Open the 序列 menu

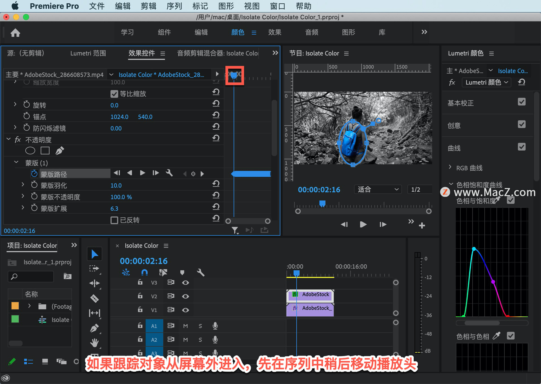point(174,6)
